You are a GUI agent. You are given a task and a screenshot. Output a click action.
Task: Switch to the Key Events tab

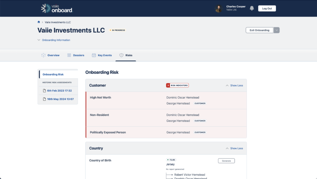(x=105, y=55)
